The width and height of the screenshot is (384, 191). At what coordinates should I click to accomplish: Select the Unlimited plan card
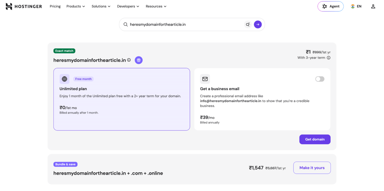122,99
